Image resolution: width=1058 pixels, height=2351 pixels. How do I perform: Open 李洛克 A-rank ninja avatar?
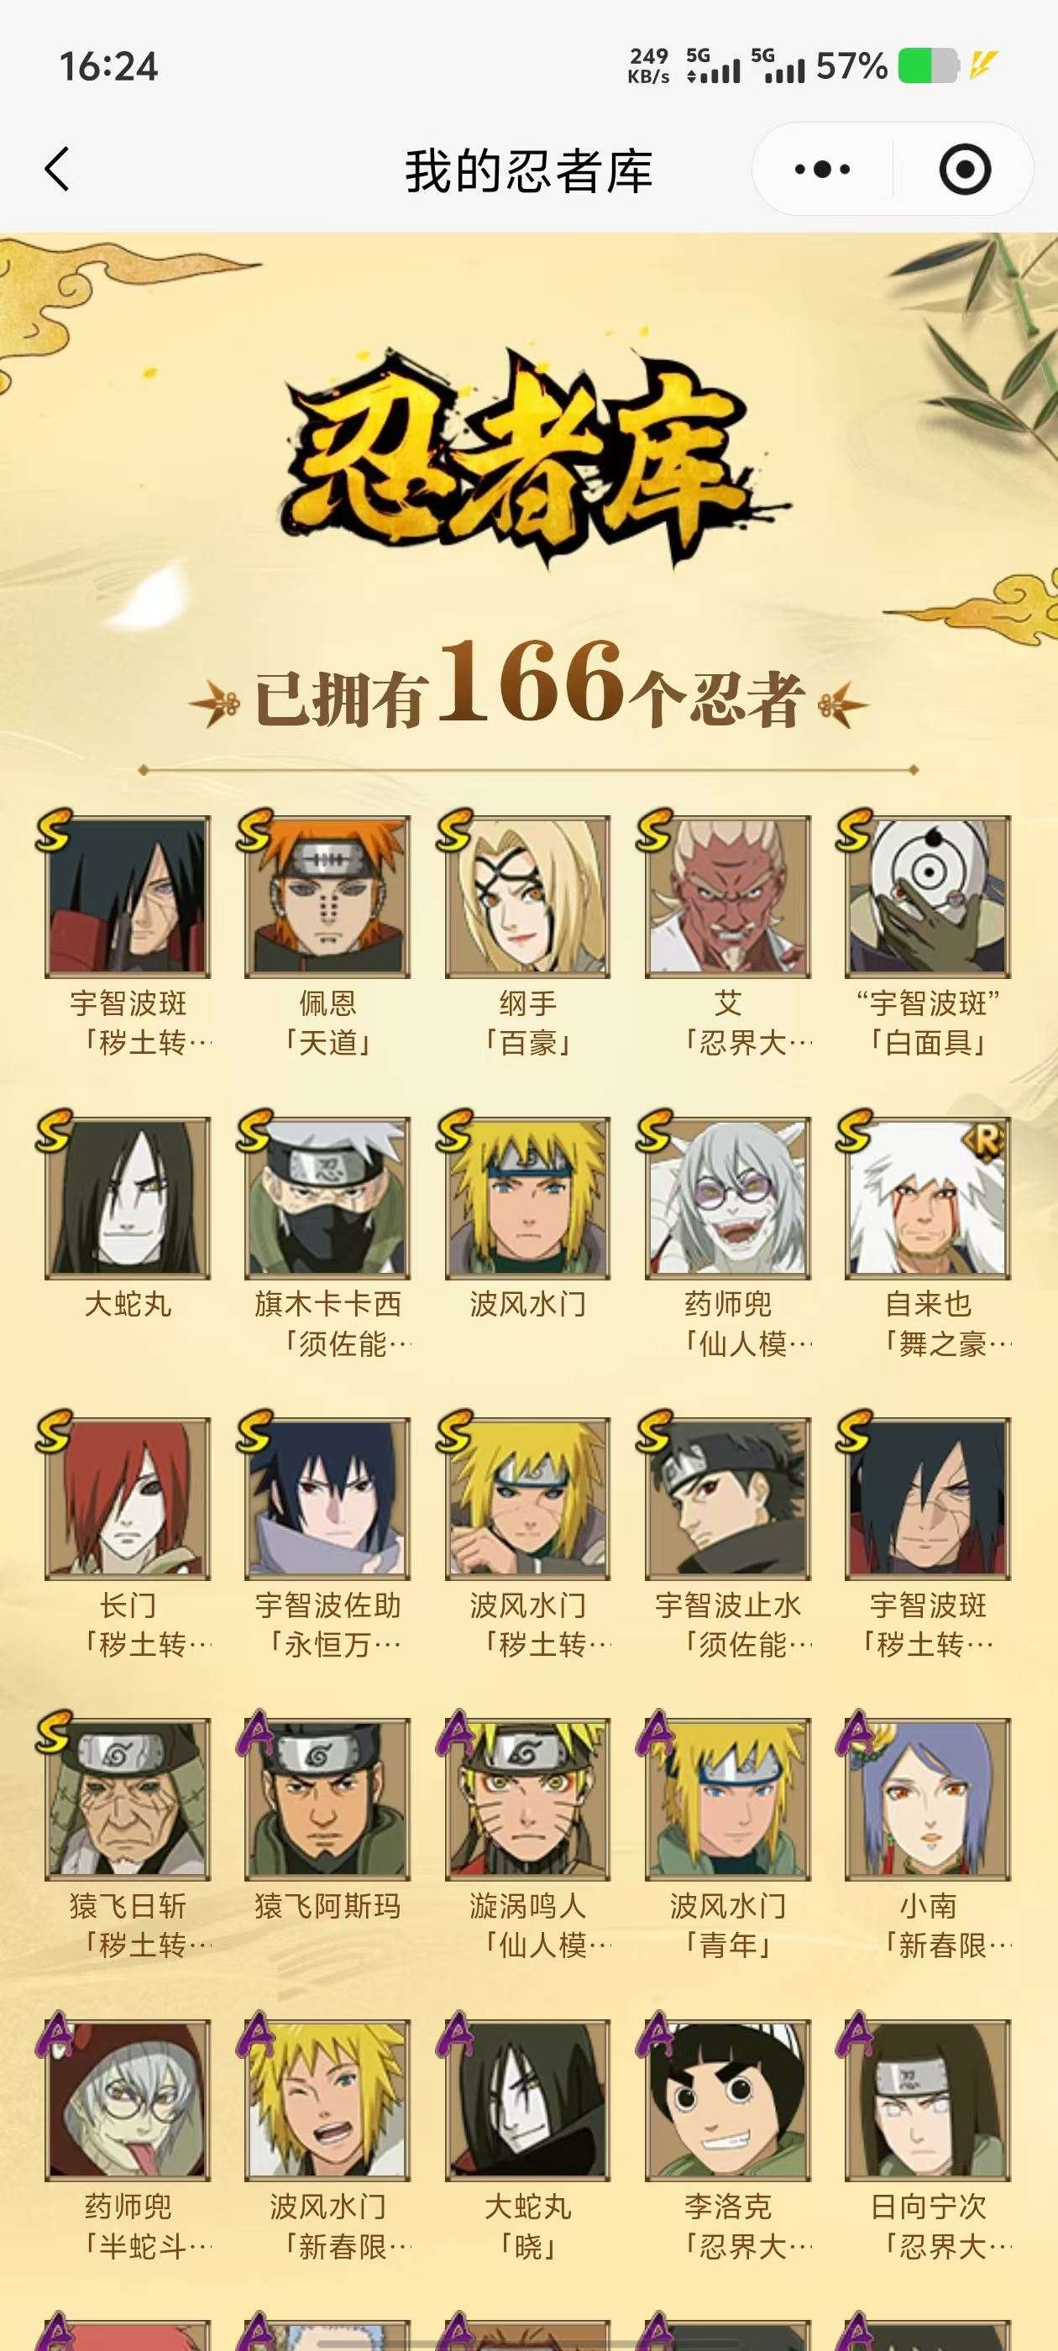click(x=727, y=2099)
